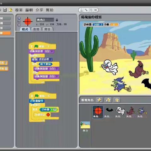Open the 分享 menu
The image size is (151, 151).
click(39, 10)
